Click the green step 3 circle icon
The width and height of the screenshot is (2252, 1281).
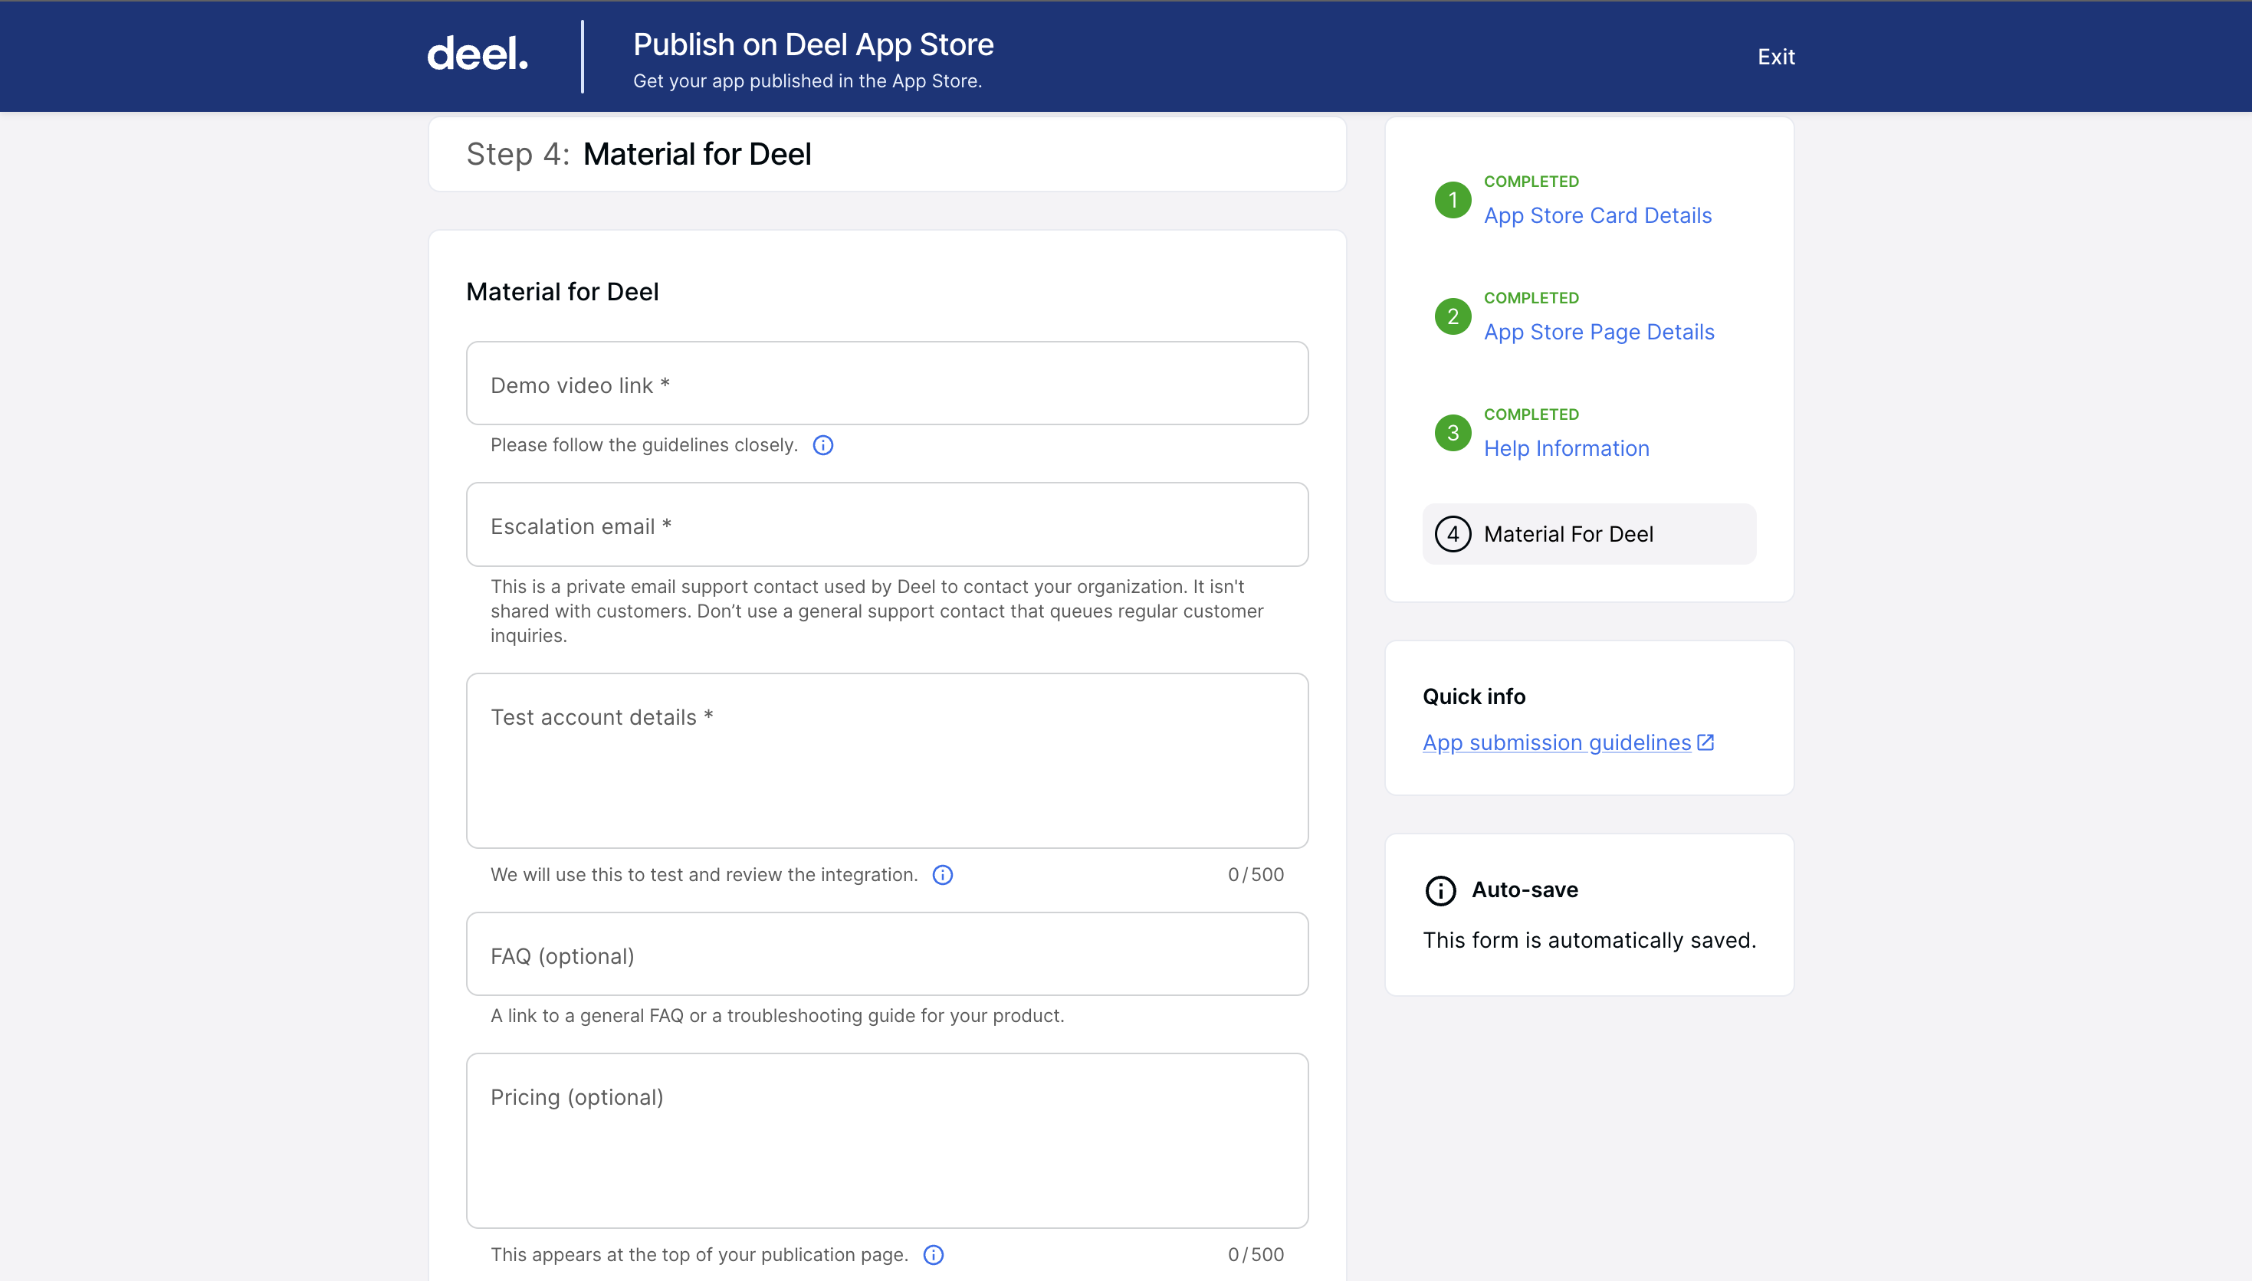[x=1453, y=433]
